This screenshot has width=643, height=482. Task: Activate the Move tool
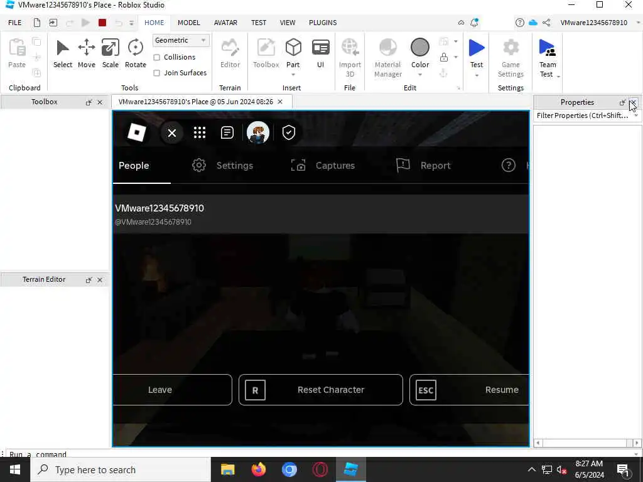pyautogui.click(x=87, y=53)
